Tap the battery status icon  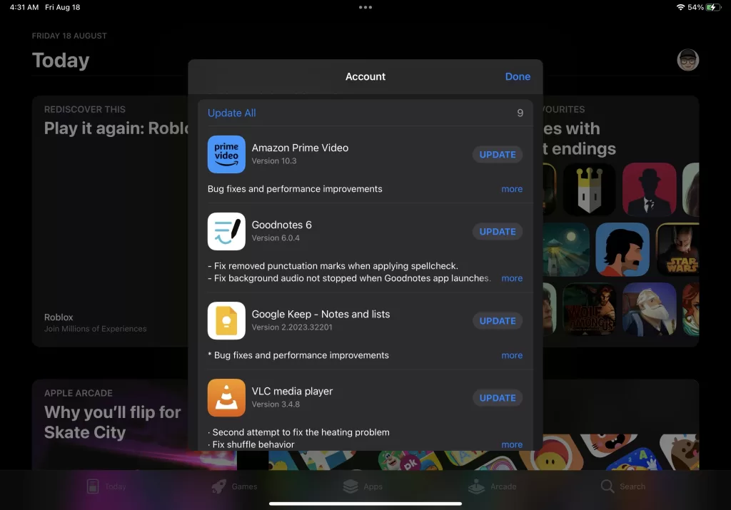(713, 7)
